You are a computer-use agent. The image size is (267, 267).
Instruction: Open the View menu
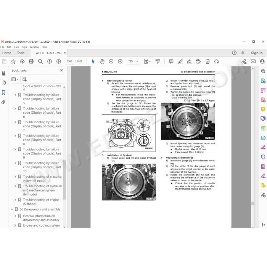click(16, 47)
